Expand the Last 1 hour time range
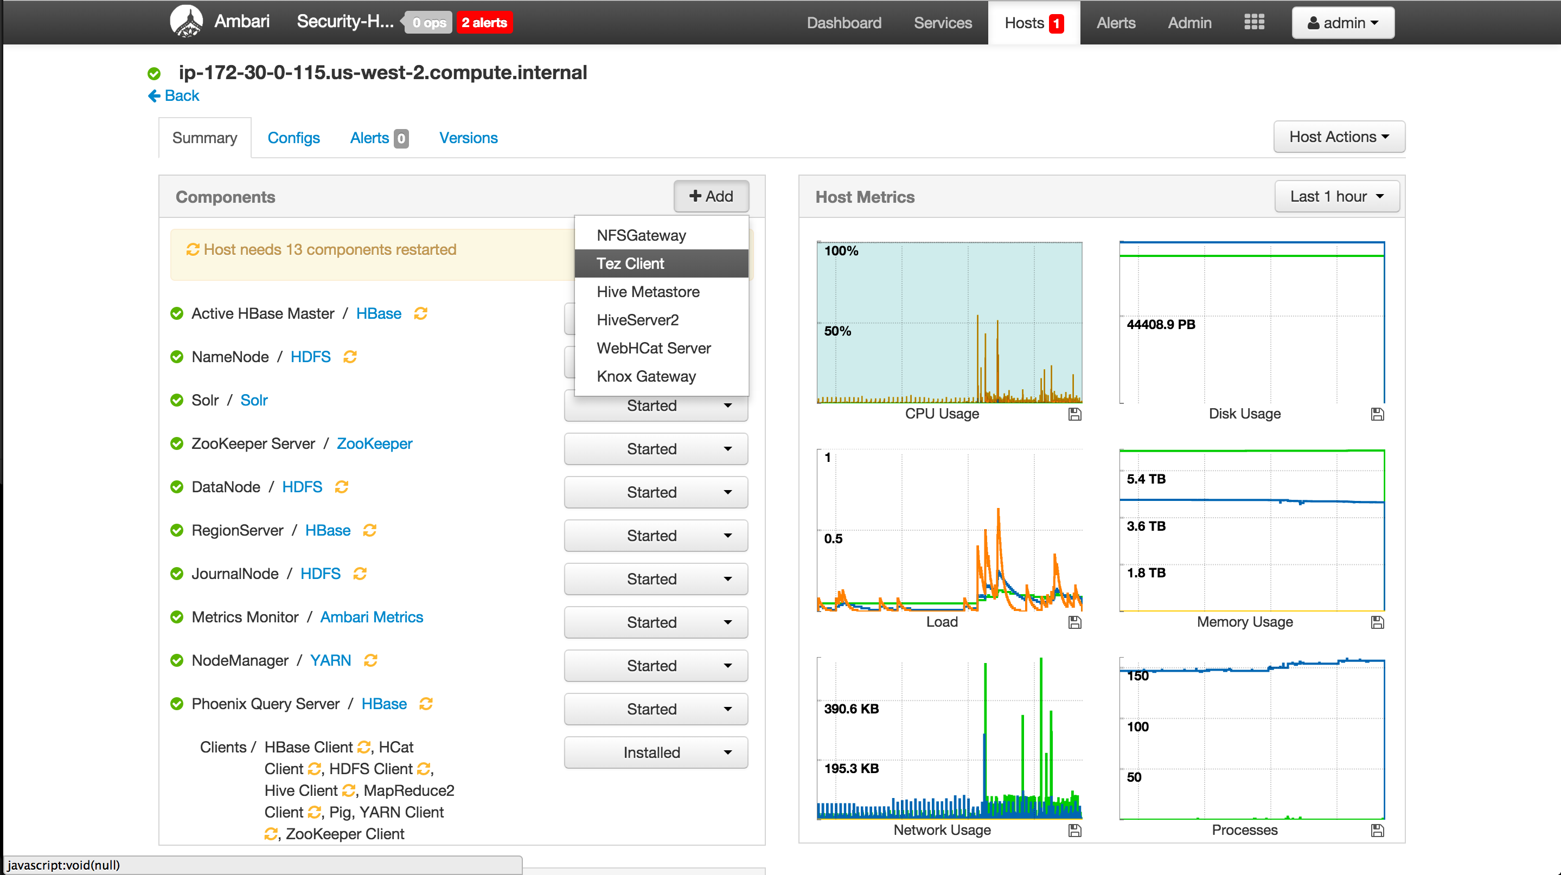The image size is (1561, 875). point(1336,197)
